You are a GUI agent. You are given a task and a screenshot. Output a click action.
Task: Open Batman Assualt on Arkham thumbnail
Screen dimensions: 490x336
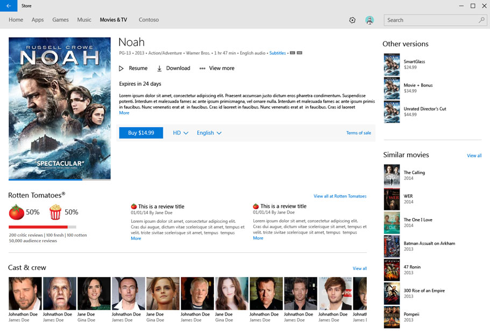coord(392,246)
